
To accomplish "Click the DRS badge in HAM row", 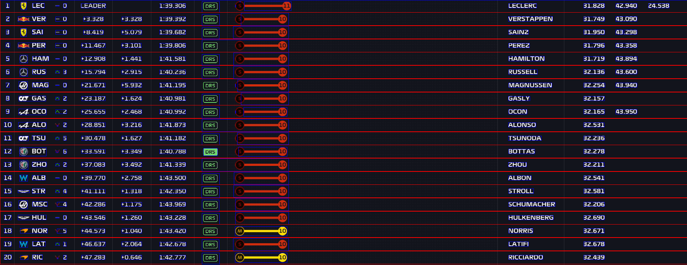I will (210, 59).
